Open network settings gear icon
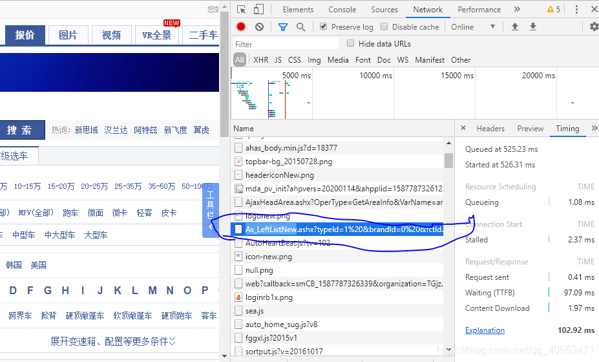 click(594, 27)
